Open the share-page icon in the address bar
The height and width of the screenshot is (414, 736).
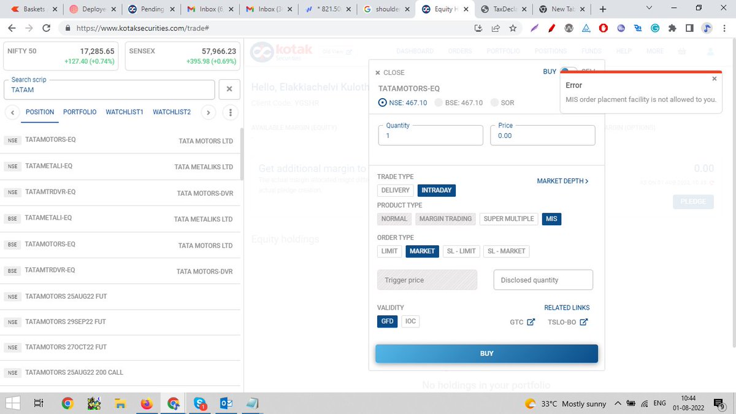coord(496,28)
